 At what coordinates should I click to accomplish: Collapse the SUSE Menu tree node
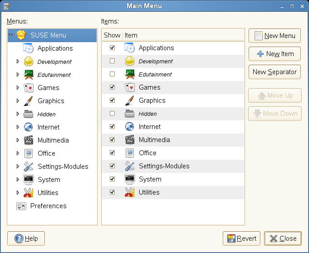(x=11, y=35)
